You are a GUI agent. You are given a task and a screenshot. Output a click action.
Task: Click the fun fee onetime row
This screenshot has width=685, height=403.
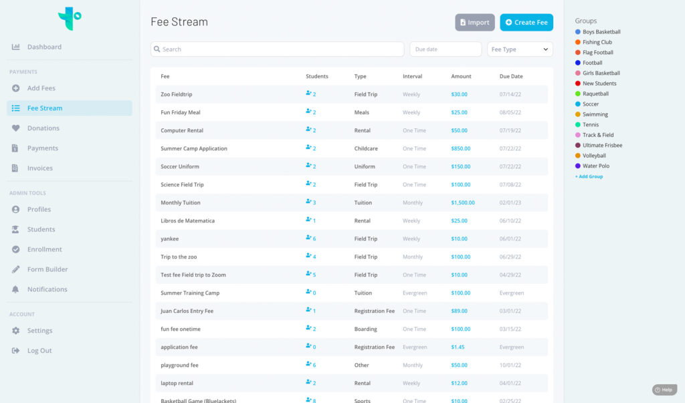pyautogui.click(x=352, y=329)
